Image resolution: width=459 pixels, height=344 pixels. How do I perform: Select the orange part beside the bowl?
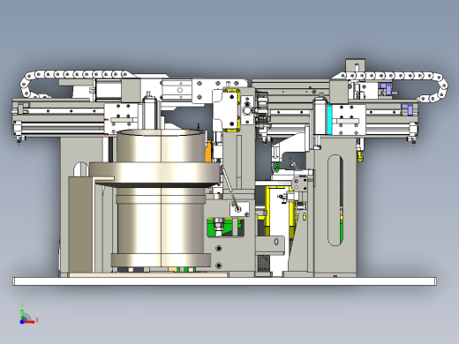pos(208,152)
